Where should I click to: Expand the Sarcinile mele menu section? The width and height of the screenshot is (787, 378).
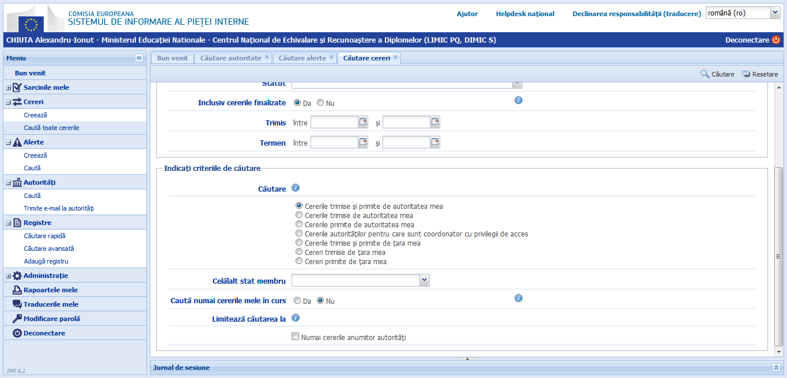click(9, 87)
